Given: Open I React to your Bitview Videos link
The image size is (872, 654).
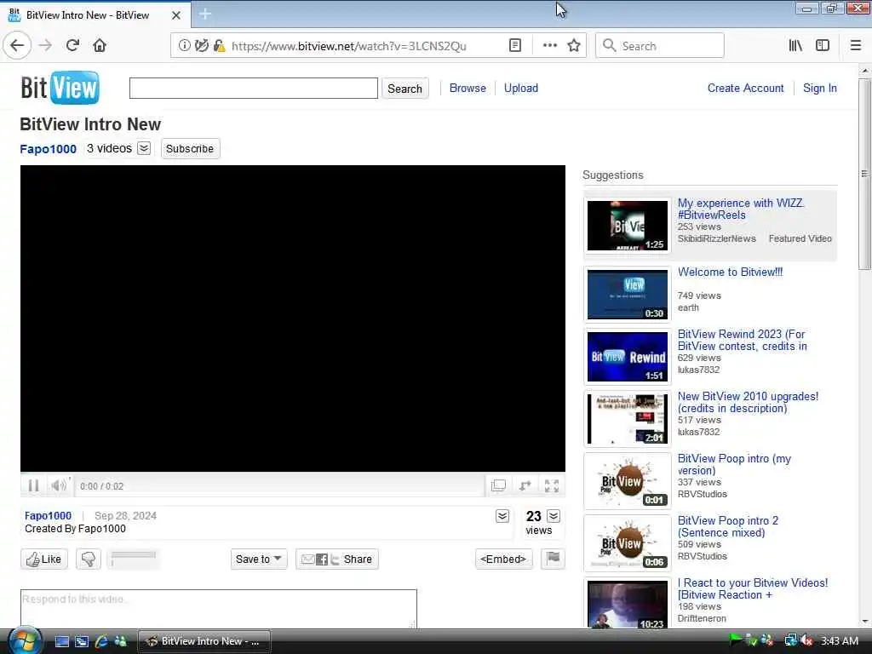Looking at the screenshot, I should tap(753, 588).
